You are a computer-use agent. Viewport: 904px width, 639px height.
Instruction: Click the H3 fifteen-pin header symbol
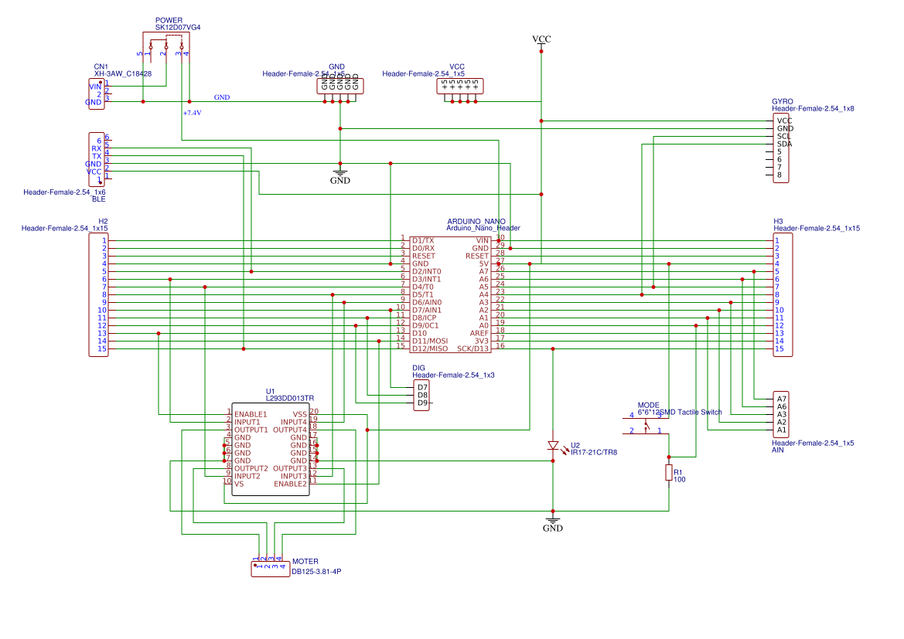[x=783, y=294]
